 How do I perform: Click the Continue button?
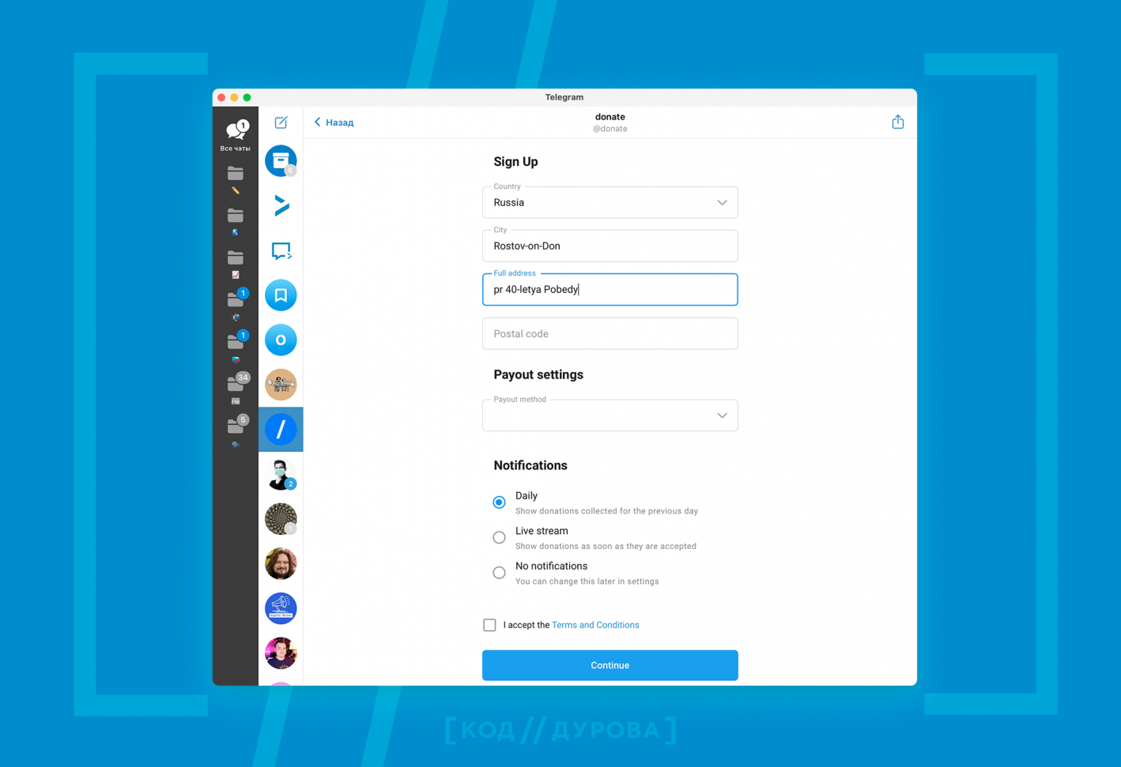610,665
